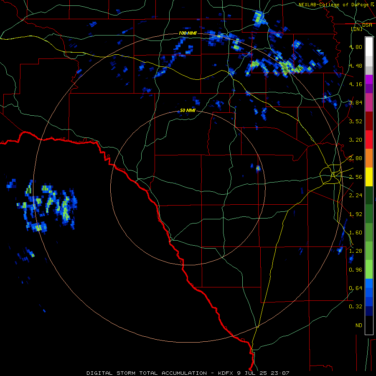Click the 4.80 legend value
Screen dimensions: 376x376
[356, 47]
